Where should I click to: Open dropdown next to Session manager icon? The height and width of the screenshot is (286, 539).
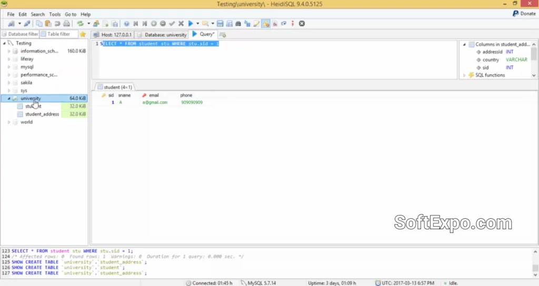(x=19, y=24)
